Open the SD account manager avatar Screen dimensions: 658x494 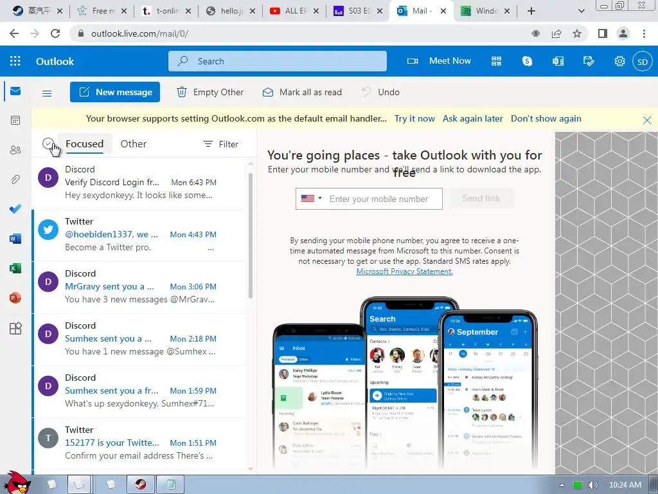pos(643,62)
